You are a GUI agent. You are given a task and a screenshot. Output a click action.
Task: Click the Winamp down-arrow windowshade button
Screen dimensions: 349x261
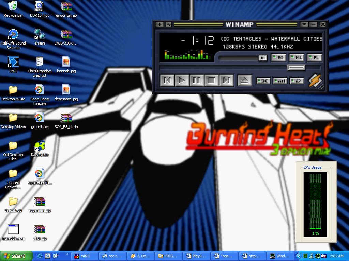304,24
